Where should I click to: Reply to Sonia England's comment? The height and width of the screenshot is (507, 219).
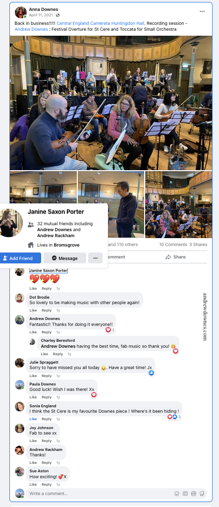pyautogui.click(x=47, y=419)
